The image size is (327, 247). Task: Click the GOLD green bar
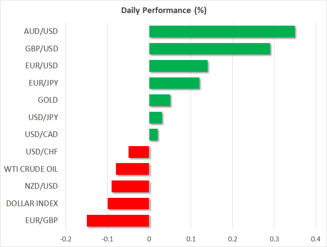(x=159, y=100)
